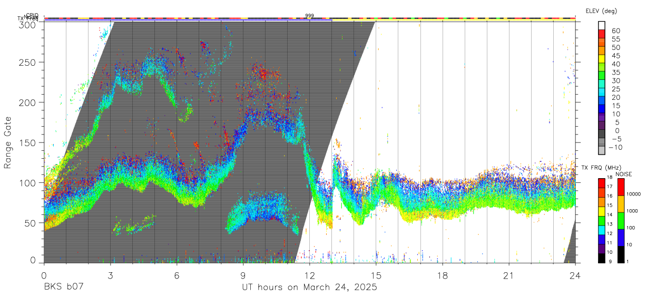The height and width of the screenshot is (298, 647).
Task: Click the 15 tick on UT hours axis
Action: pyautogui.click(x=376, y=275)
